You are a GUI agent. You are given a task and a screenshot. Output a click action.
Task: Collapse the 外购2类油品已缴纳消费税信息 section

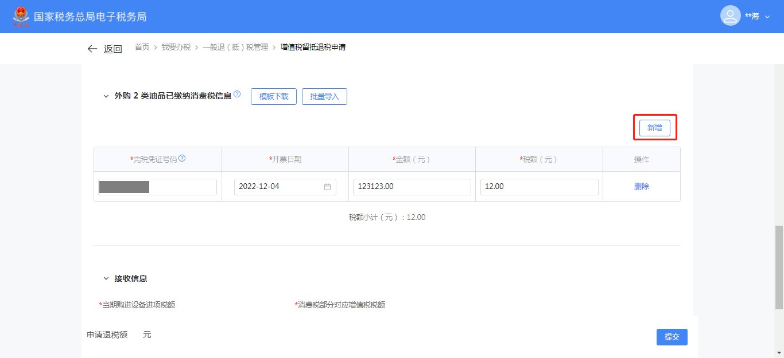point(106,96)
